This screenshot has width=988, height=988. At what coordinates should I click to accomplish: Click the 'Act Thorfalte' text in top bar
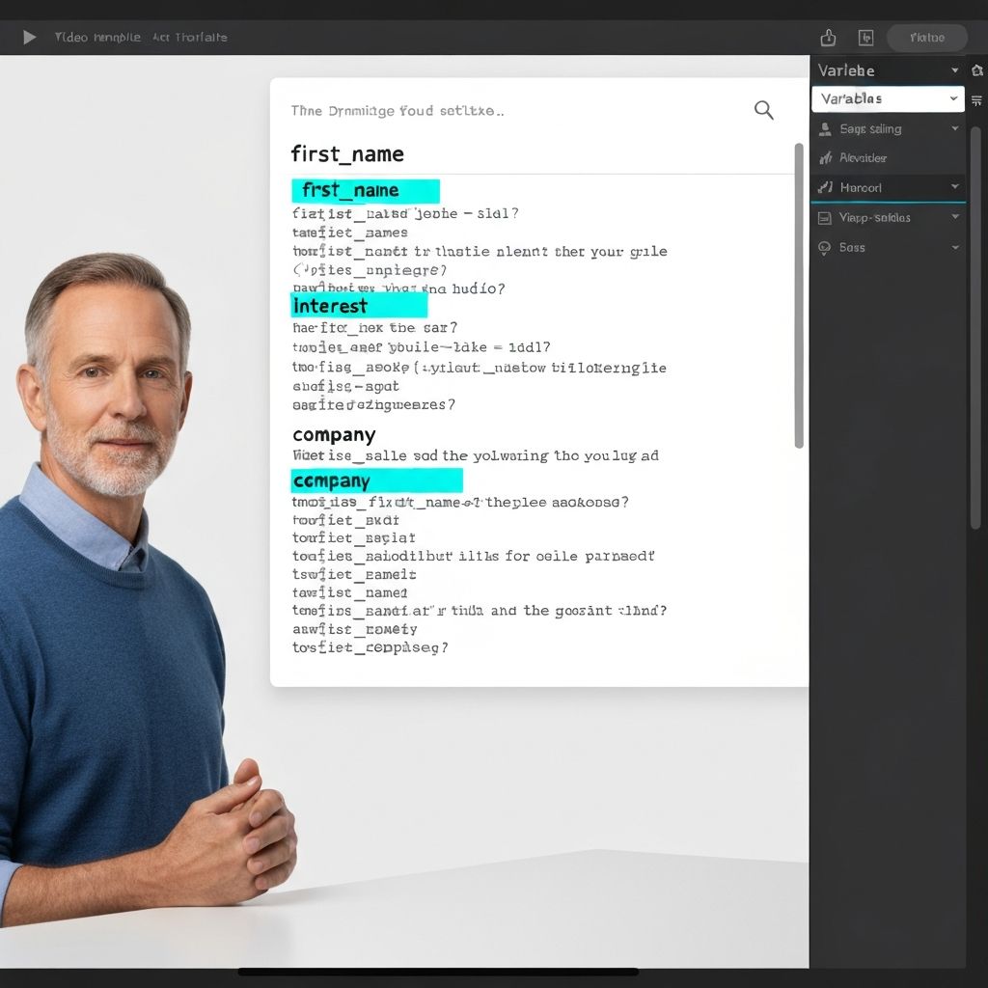[x=190, y=38]
